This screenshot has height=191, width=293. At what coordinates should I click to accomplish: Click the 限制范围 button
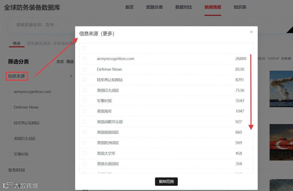pos(166,182)
